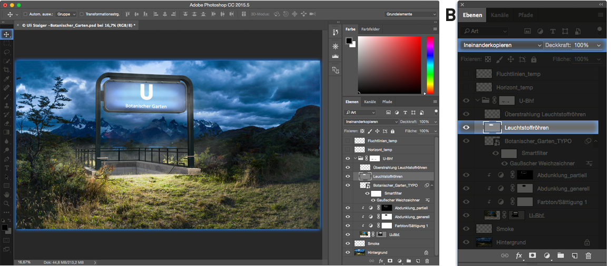Select the Brush tool
Viewport: 611px width, 266px height.
(x=7, y=97)
